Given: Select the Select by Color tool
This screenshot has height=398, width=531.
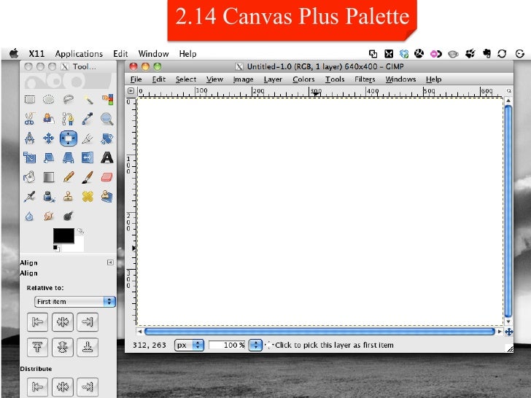Looking at the screenshot, I should 107,99.
